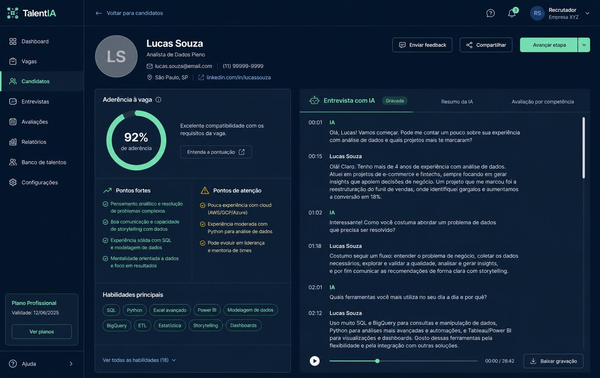Click the Enviar feedback button
600x378 pixels.
(x=422, y=45)
